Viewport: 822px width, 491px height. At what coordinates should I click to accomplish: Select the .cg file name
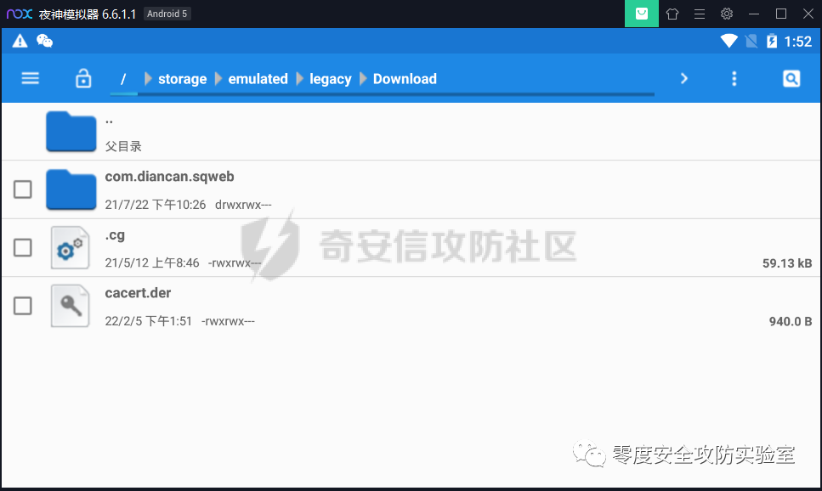115,235
